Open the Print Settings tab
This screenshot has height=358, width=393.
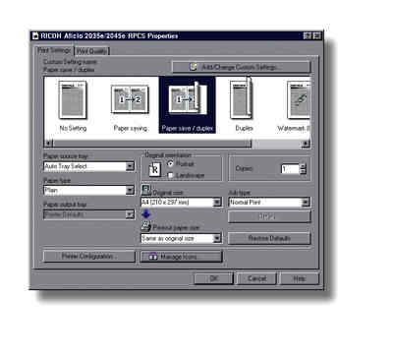coord(54,50)
